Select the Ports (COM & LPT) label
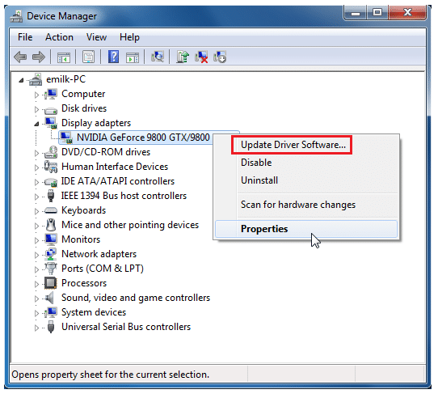 (x=103, y=269)
